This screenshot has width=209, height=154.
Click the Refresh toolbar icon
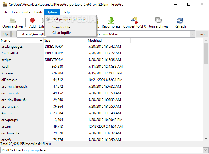point(180,21)
